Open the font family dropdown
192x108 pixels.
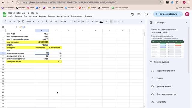click(65, 22)
